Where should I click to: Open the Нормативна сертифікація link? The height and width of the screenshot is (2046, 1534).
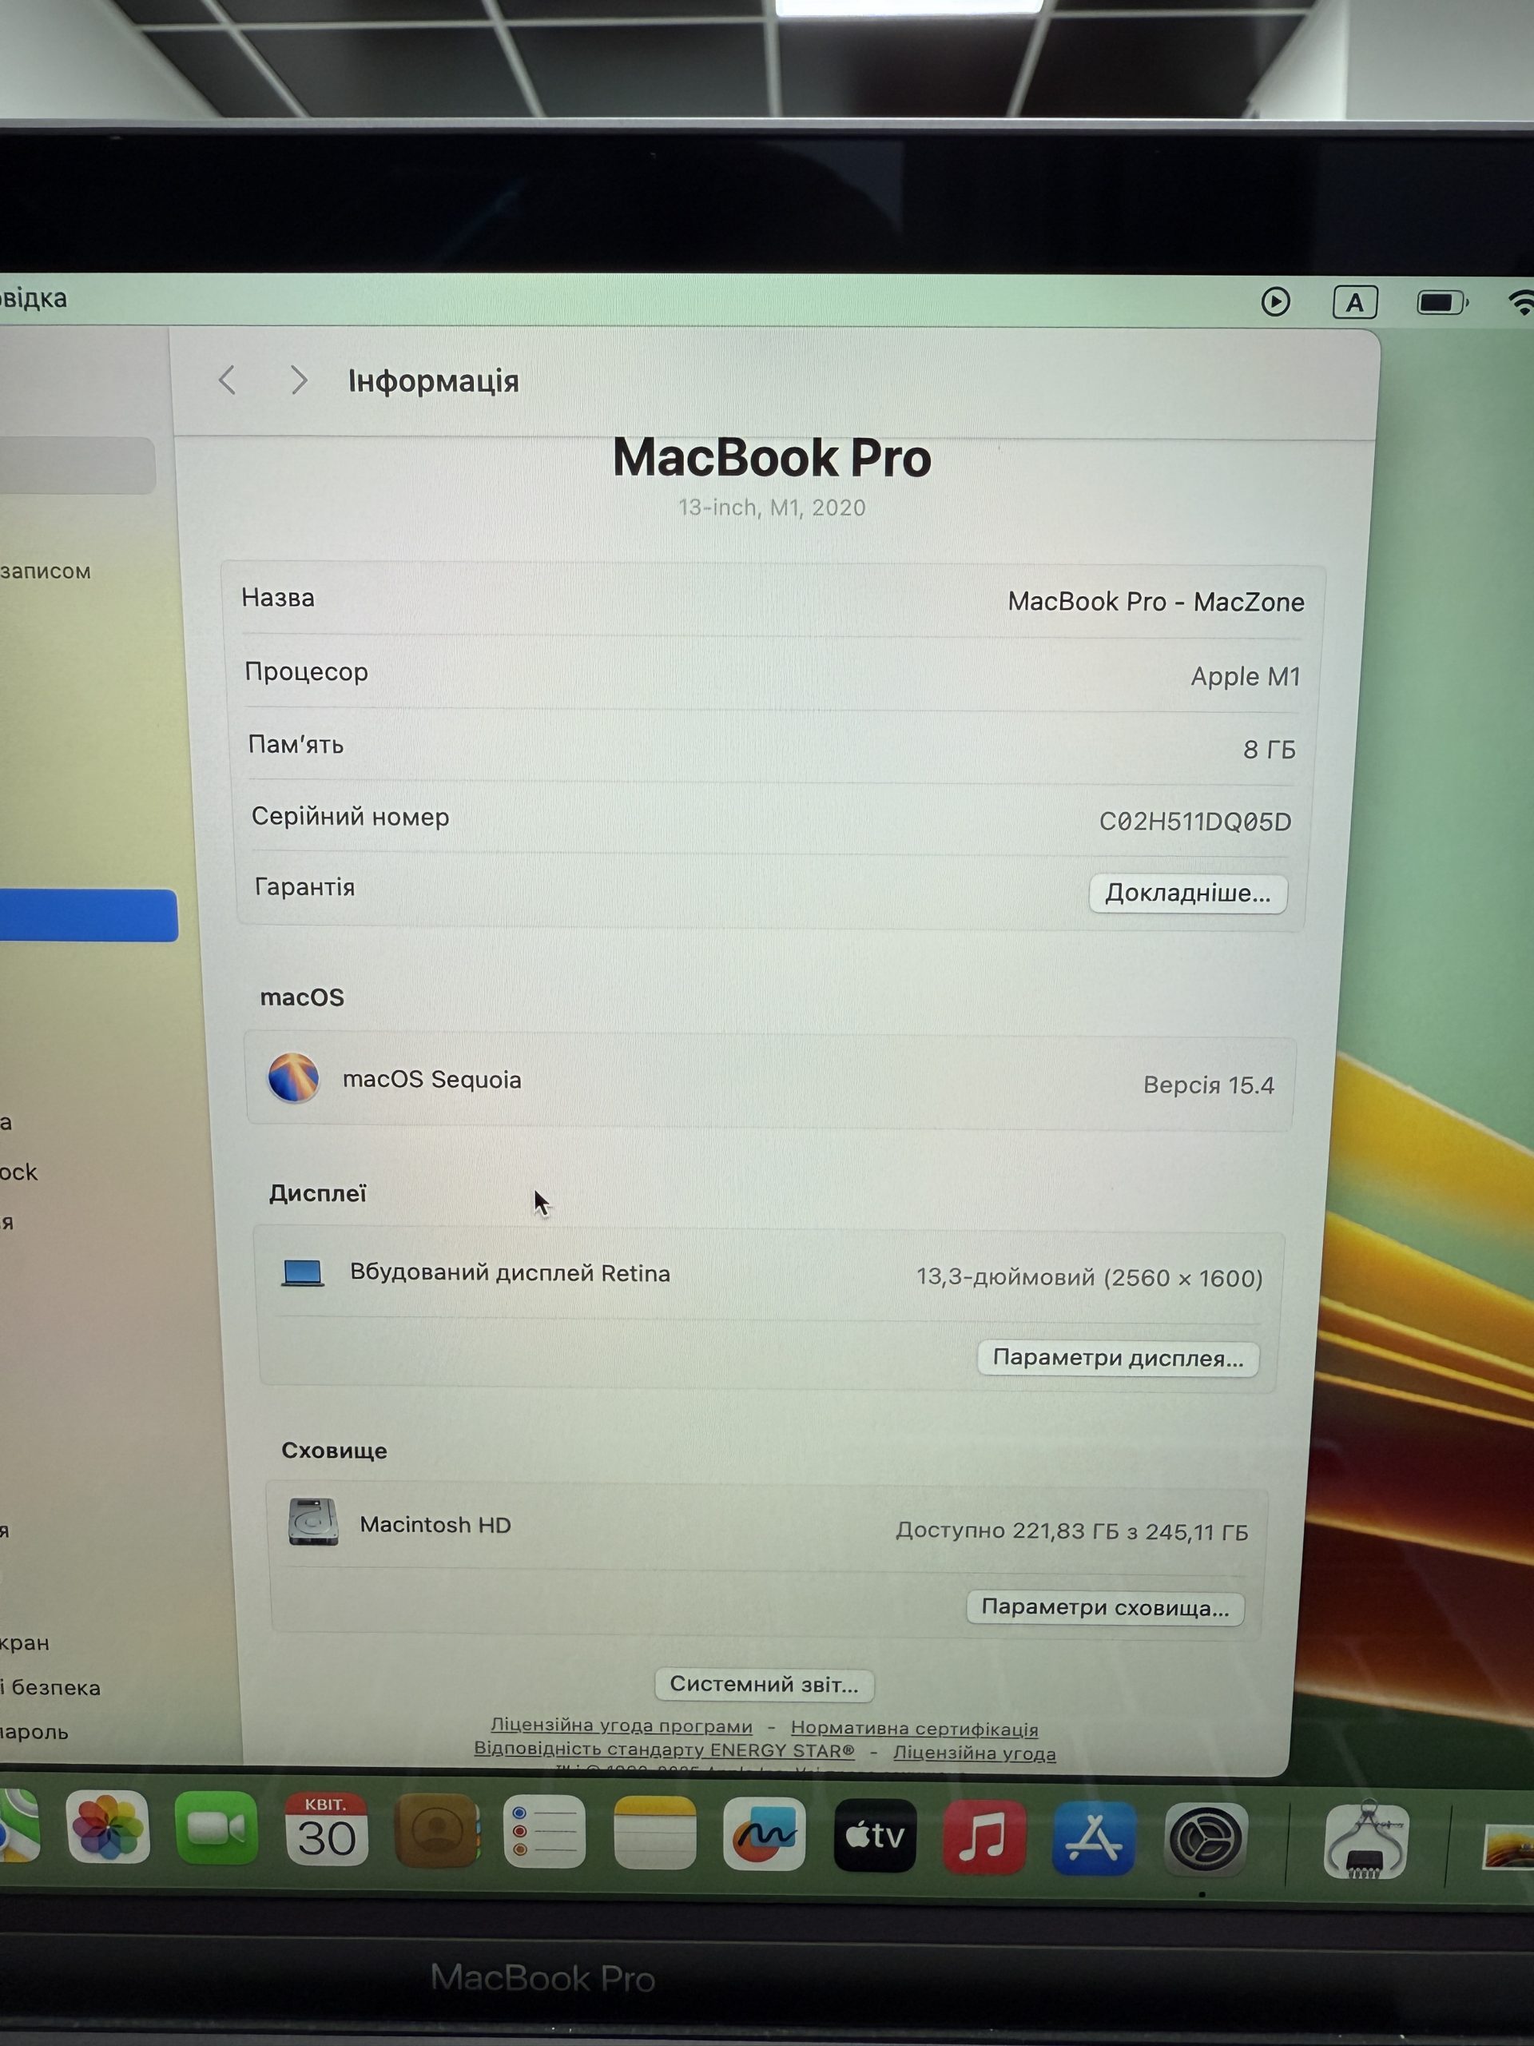tap(915, 1729)
